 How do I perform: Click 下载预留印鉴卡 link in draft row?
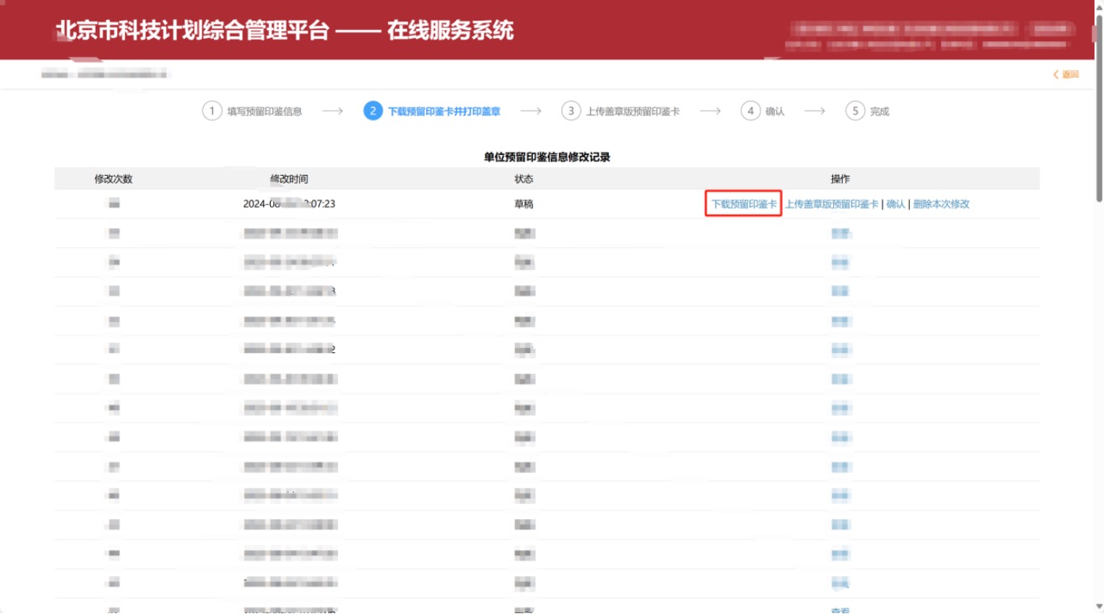coord(744,204)
